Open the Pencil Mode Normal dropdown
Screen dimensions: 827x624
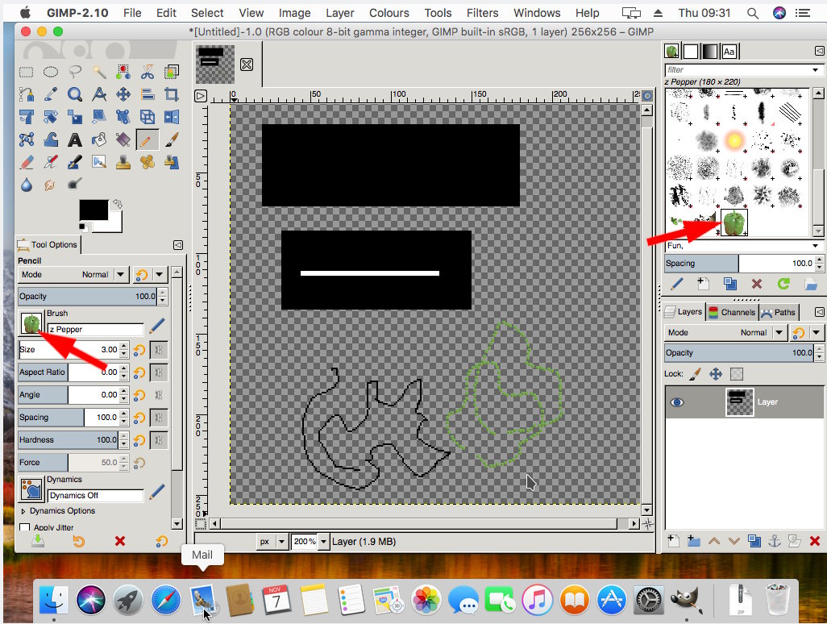click(x=73, y=274)
